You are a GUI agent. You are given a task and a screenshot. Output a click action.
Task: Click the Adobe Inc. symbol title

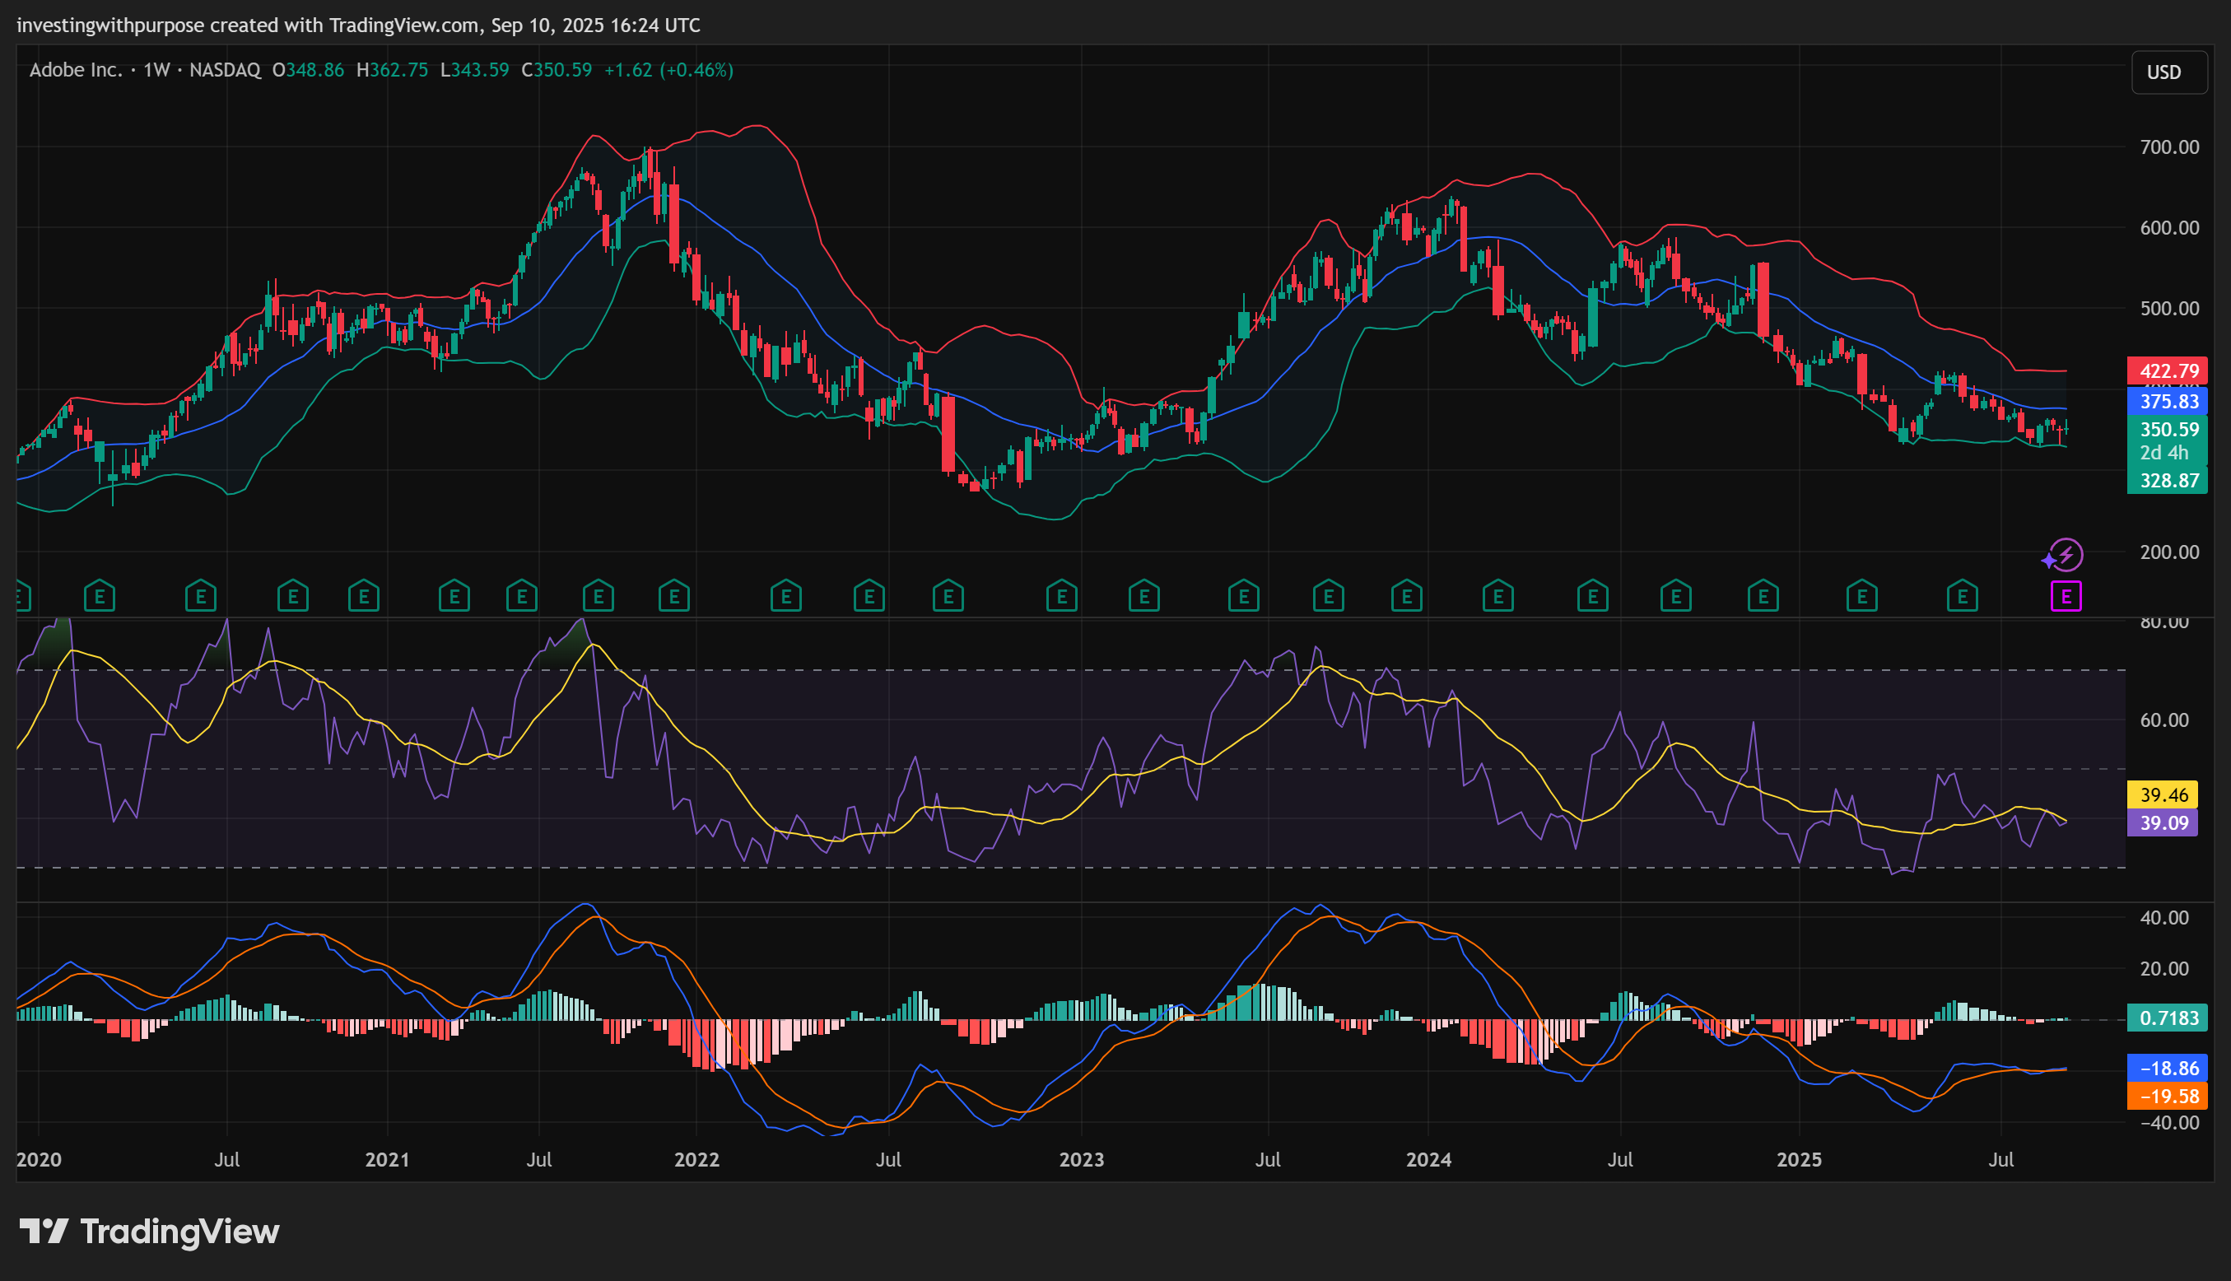coord(76,69)
